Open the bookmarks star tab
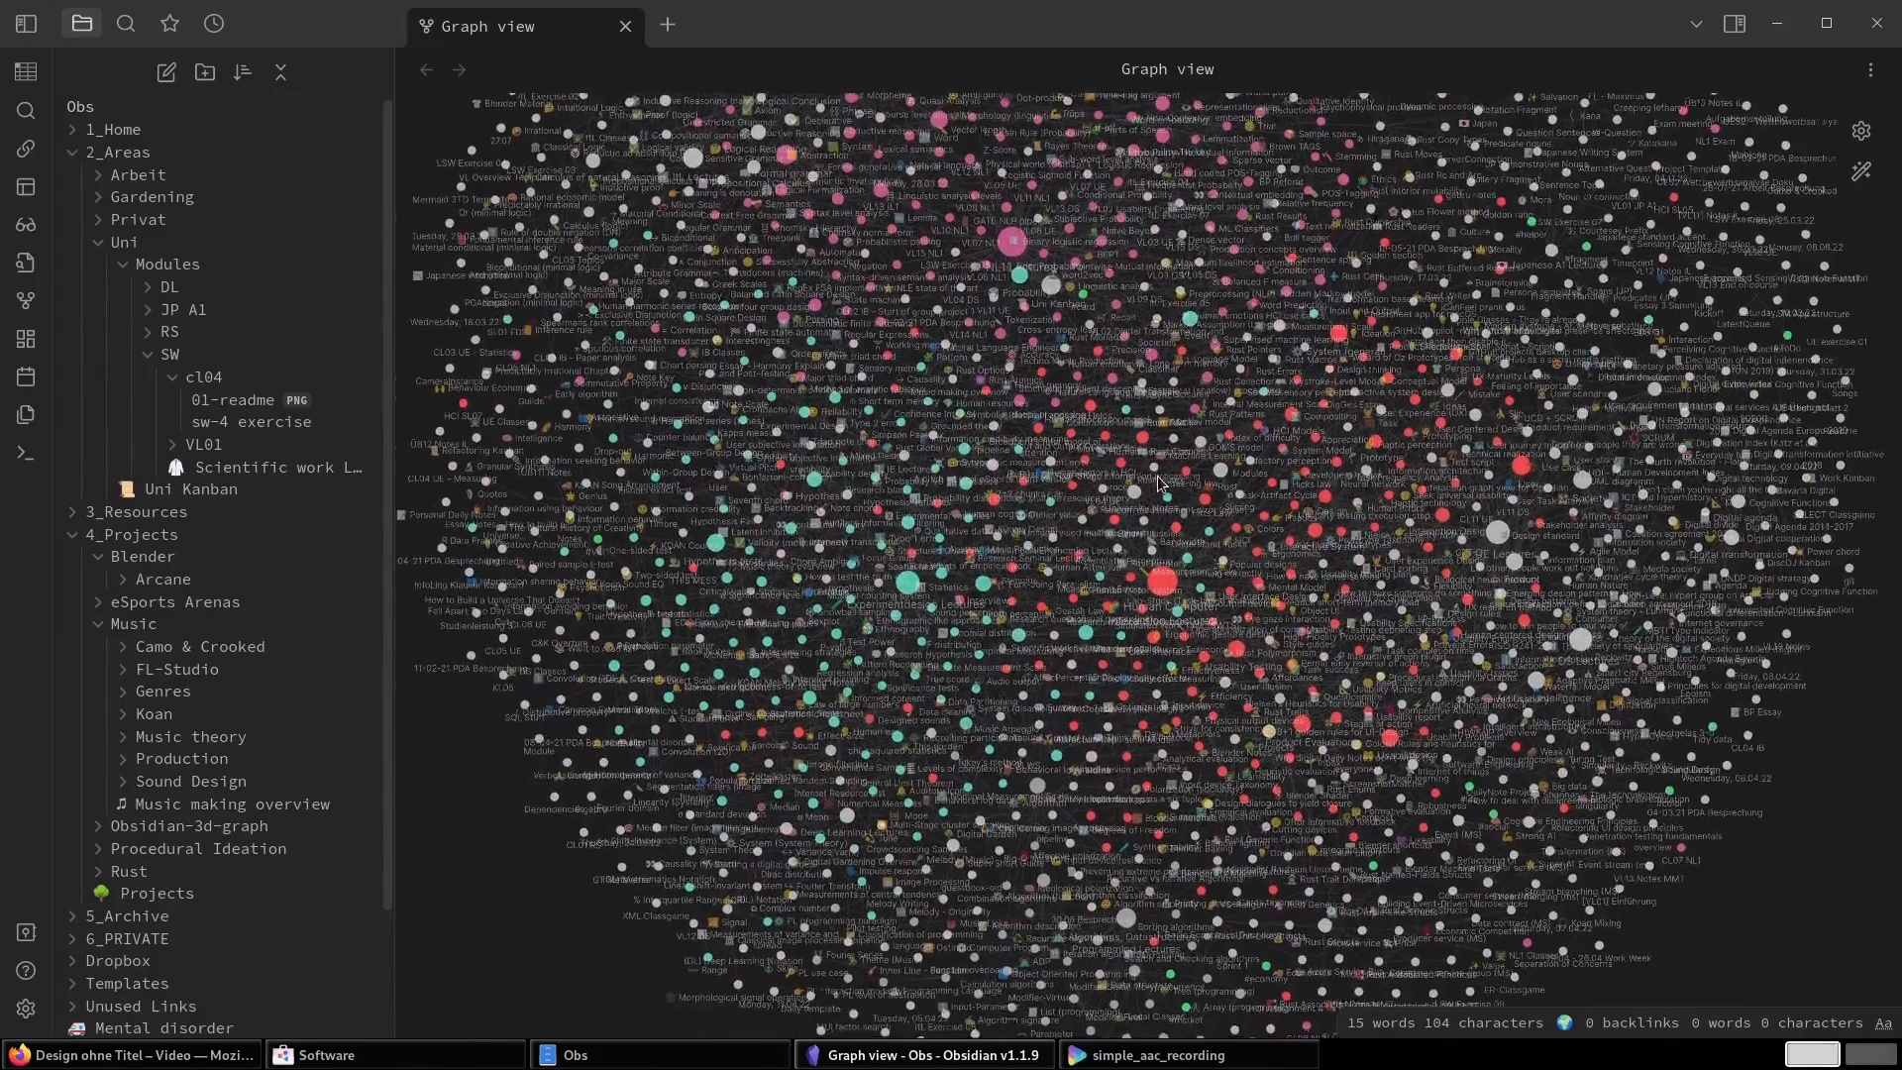The image size is (1902, 1070). pyautogui.click(x=170, y=24)
